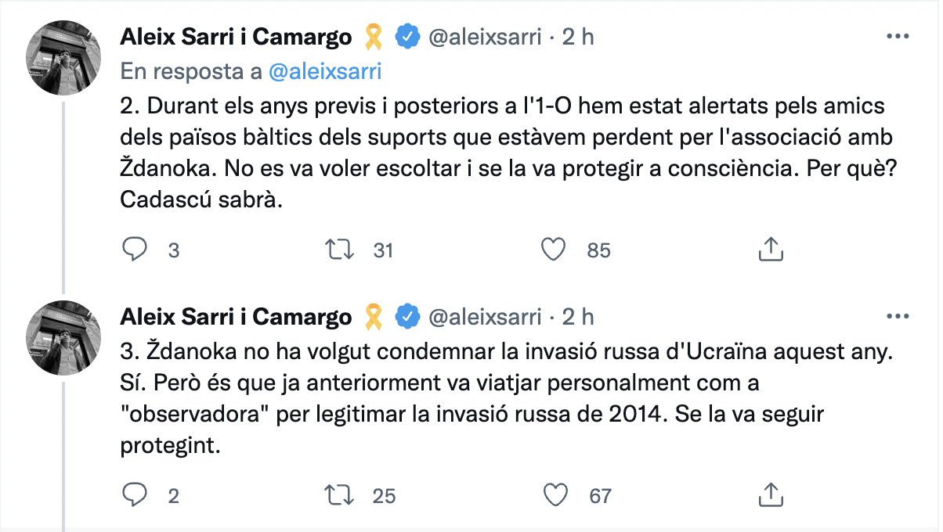Open the @aleixsarri reply-to mention link

[x=324, y=71]
